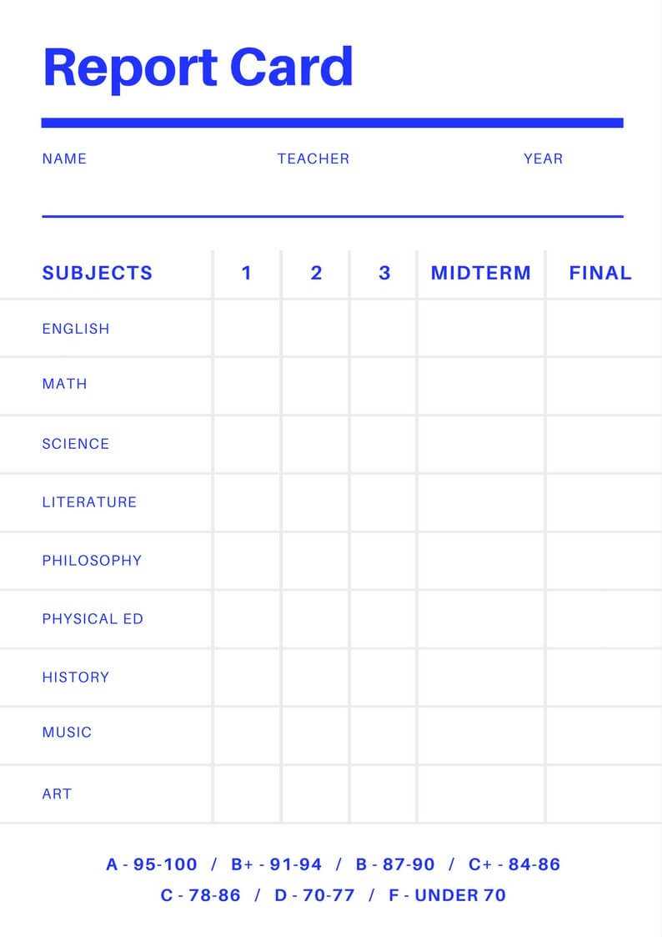Click the "F - UNDER 70" legend entry
The height and width of the screenshot is (937, 662).
click(447, 895)
